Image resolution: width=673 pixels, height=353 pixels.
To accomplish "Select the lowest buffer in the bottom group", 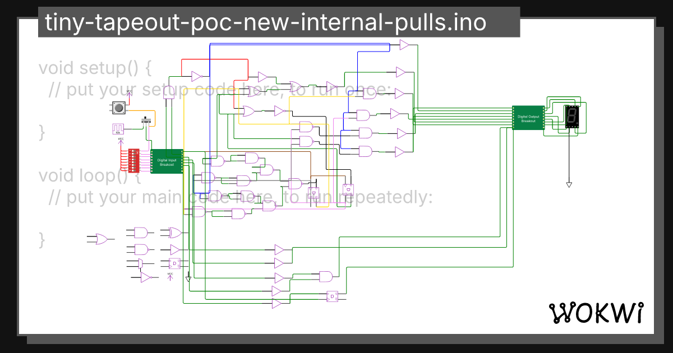I will coord(278,304).
